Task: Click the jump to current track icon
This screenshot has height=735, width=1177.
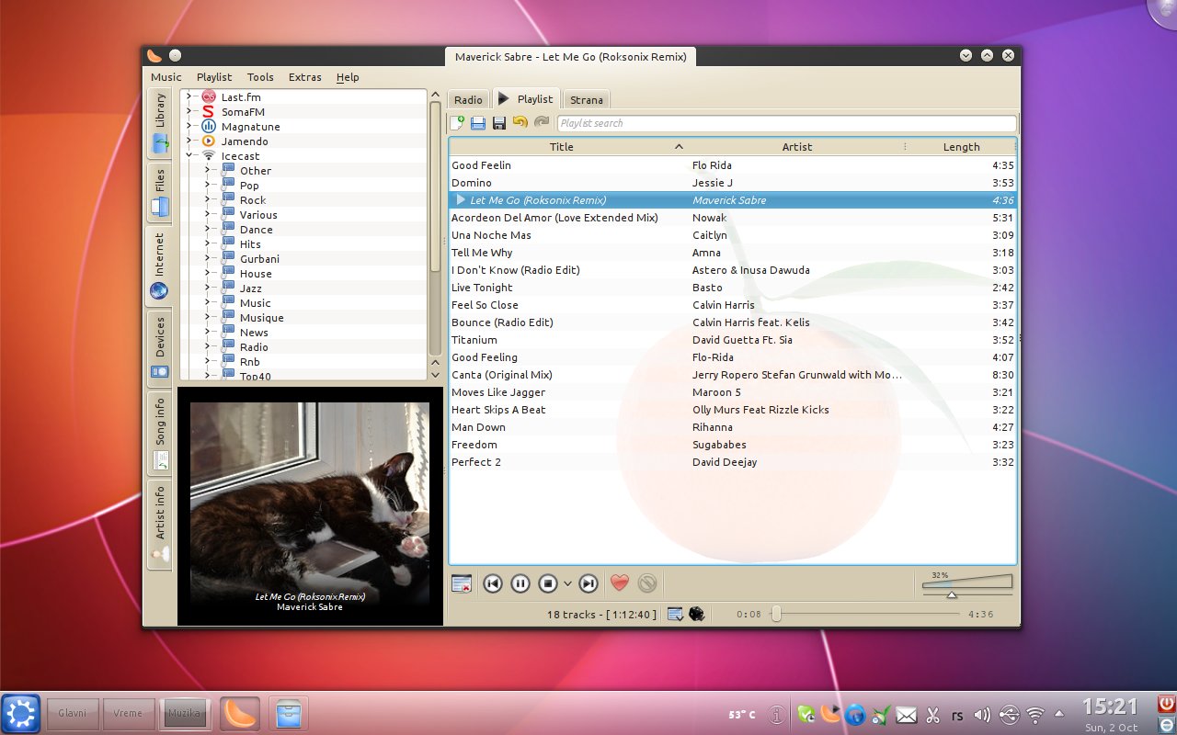Action: coord(676,614)
